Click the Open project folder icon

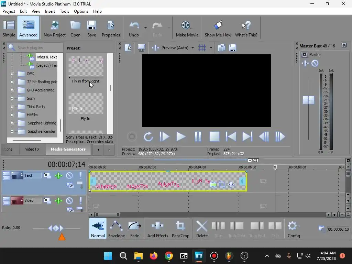pos(75,29)
